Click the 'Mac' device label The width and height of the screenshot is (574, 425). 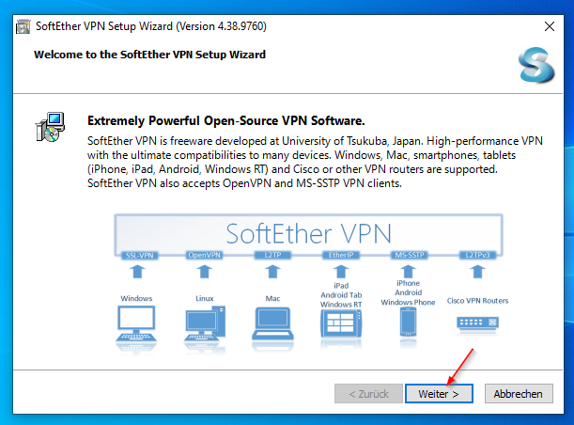tap(272, 298)
